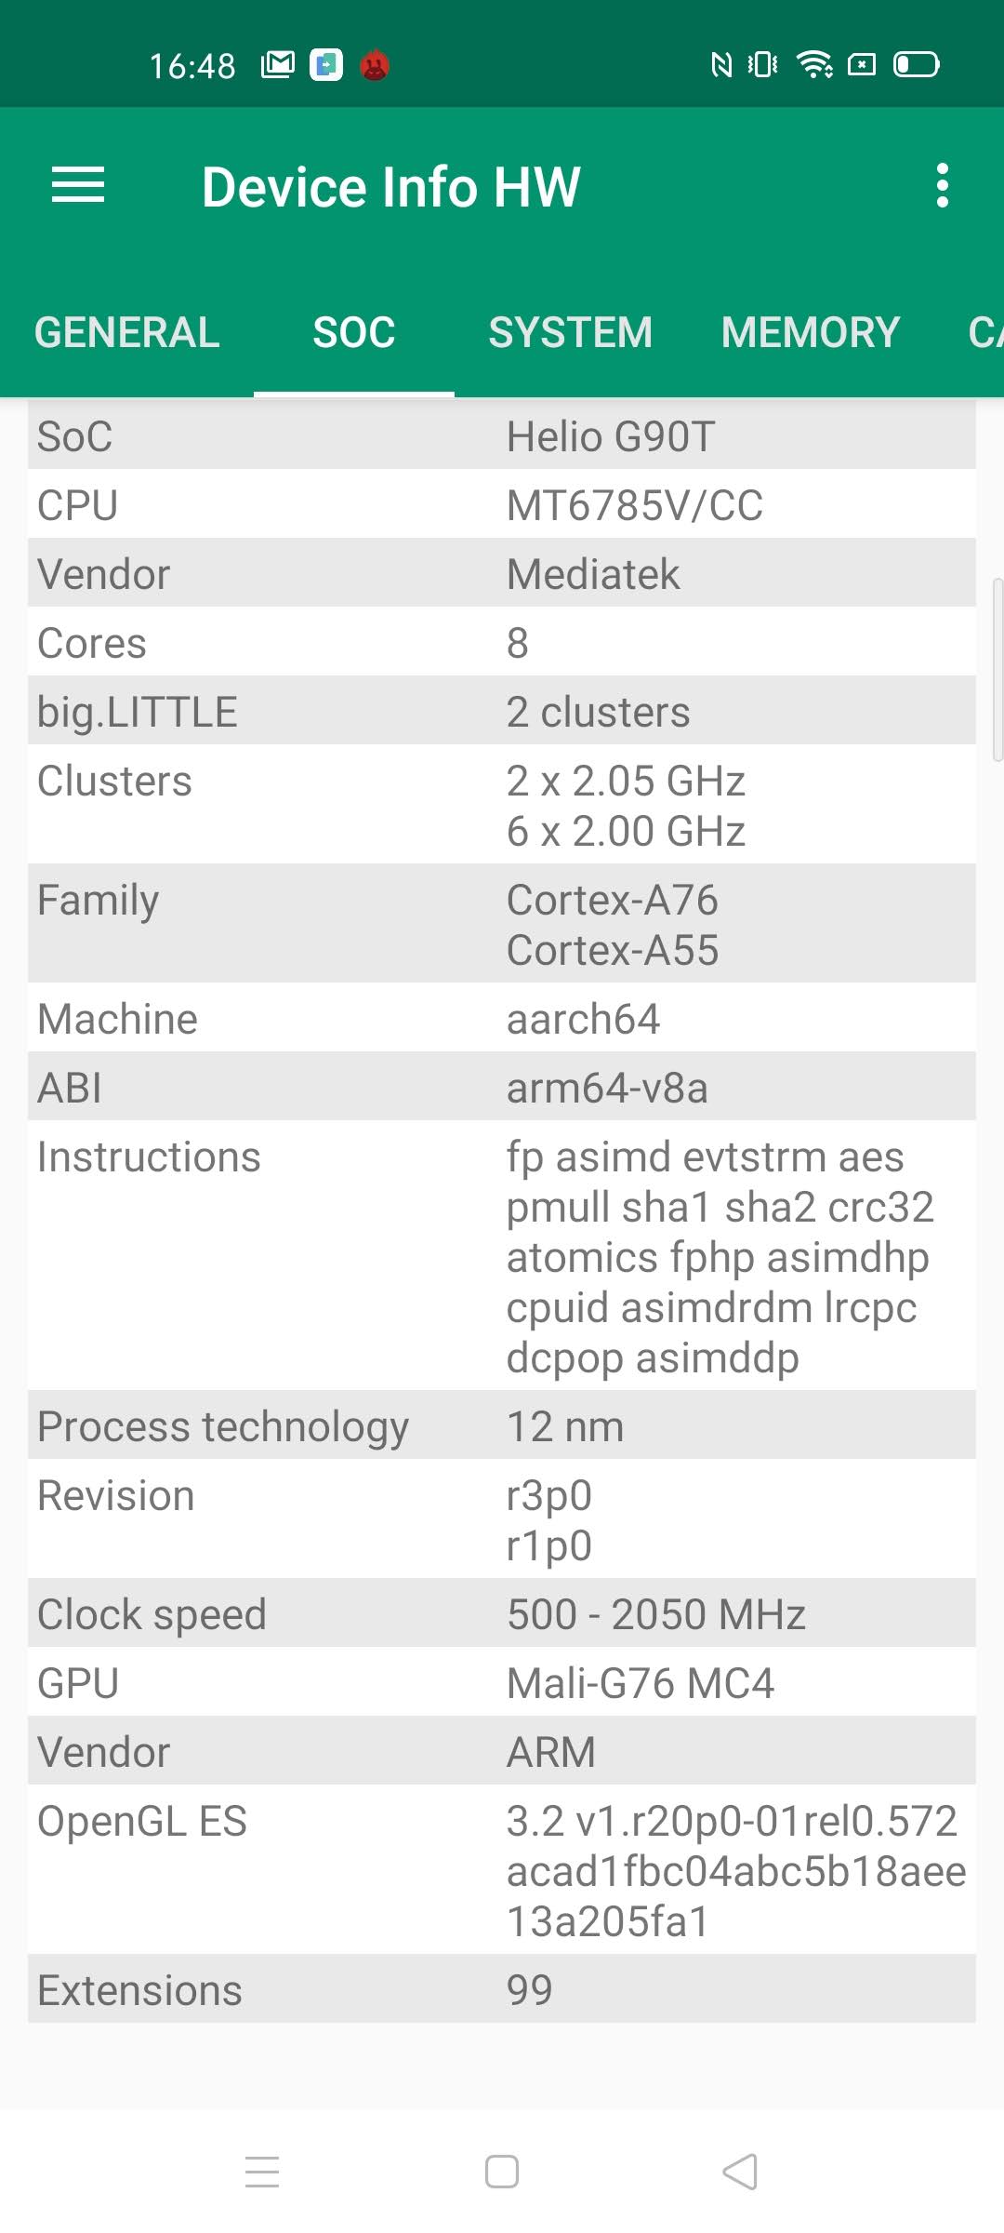Tap the Gmail notification icon
This screenshot has width=1004, height=2233.
278,64
